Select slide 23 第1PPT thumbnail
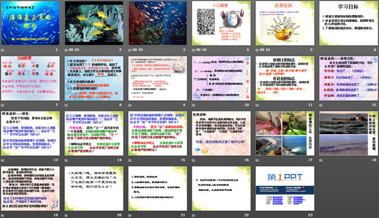Image resolution: width=379 pixels, height=218 pixels. point(285,189)
